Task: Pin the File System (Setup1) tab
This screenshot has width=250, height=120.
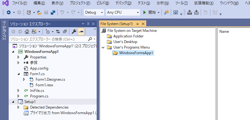Action: coord(137,24)
